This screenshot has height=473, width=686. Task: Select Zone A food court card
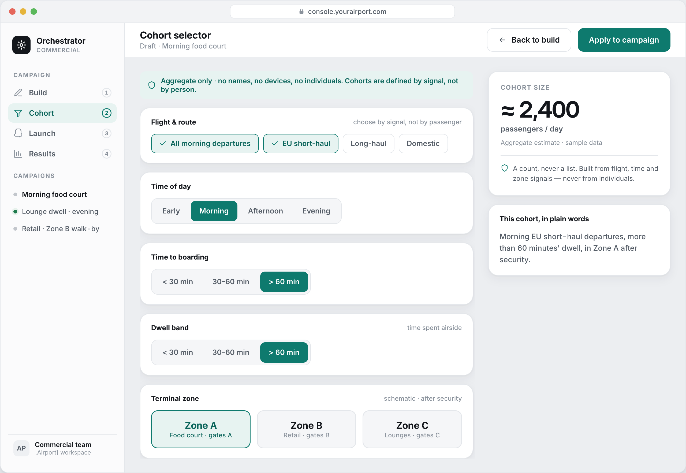(x=201, y=429)
